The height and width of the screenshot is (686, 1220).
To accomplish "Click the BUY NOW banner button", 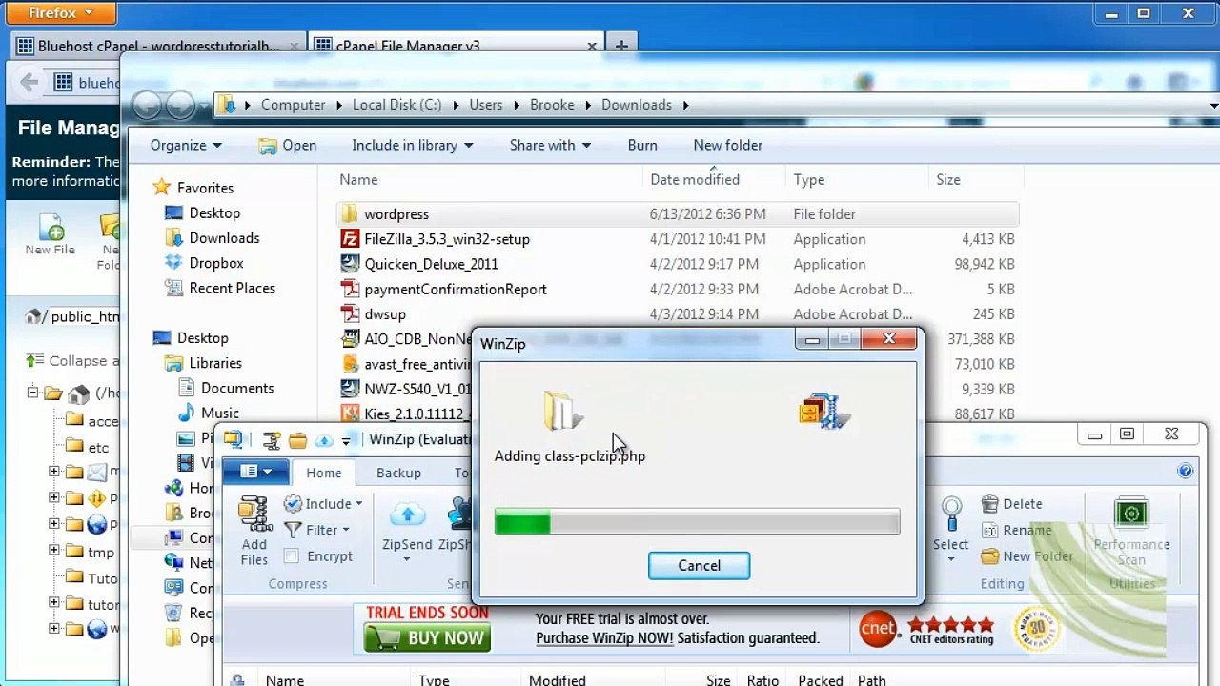I will pos(427,637).
